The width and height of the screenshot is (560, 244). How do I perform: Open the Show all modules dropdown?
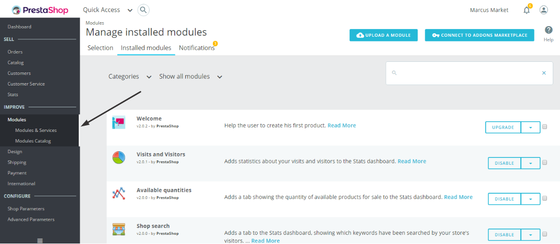pyautogui.click(x=191, y=76)
